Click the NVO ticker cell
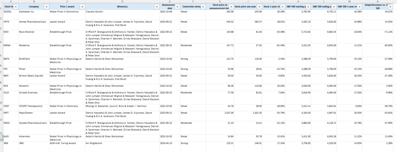The image size is (397, 152). click(x=10, y=37)
